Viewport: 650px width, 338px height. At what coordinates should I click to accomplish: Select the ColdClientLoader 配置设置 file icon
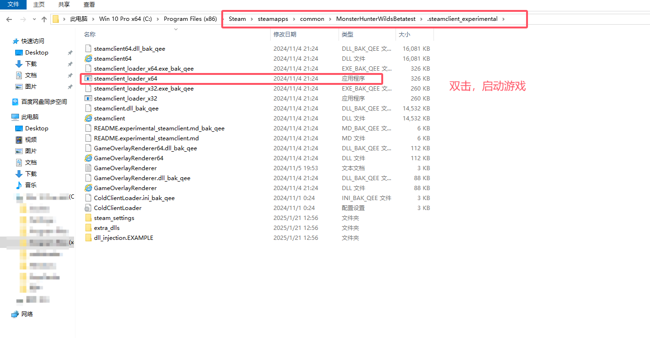click(88, 208)
